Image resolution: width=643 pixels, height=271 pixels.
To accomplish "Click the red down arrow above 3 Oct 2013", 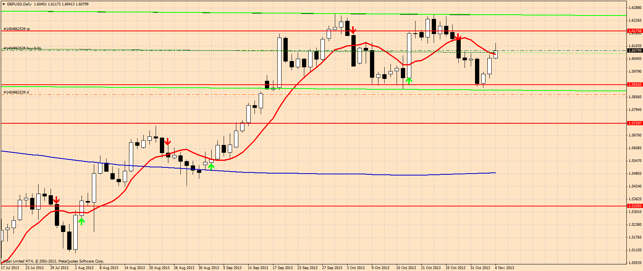I will pos(353,30).
